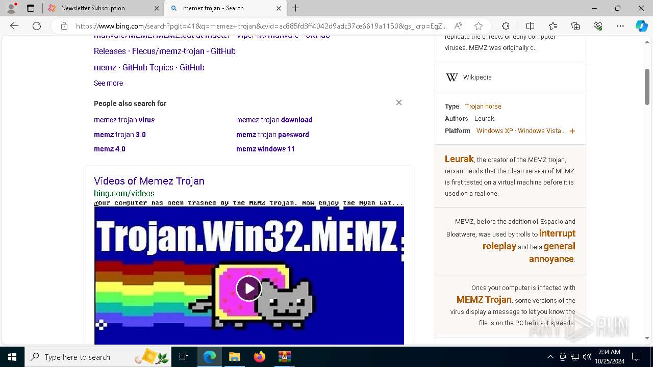Open Copilot sidebar icon
The image size is (653, 367).
641,26
